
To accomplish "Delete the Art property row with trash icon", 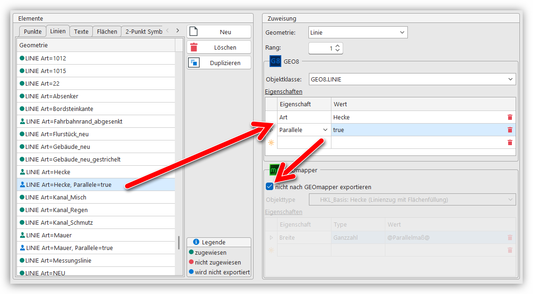I will pos(510,118).
